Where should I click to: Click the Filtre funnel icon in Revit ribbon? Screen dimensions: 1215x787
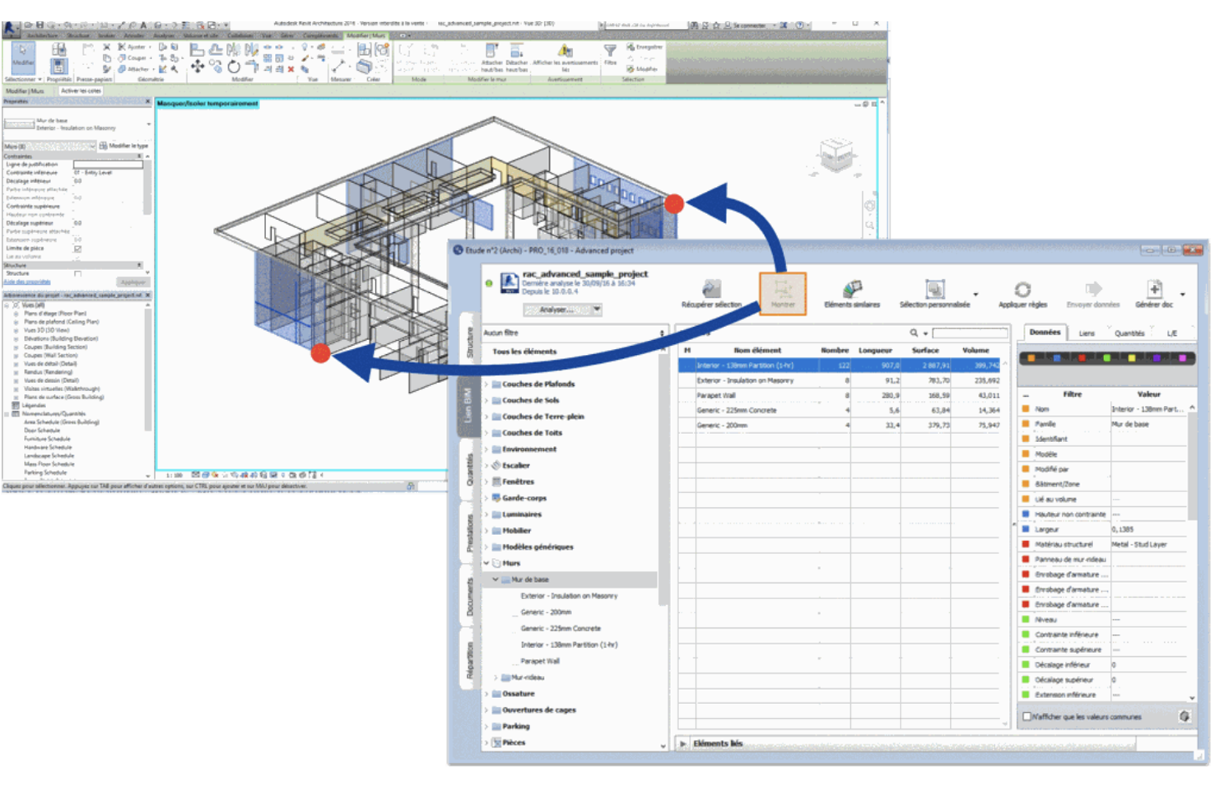tap(610, 52)
